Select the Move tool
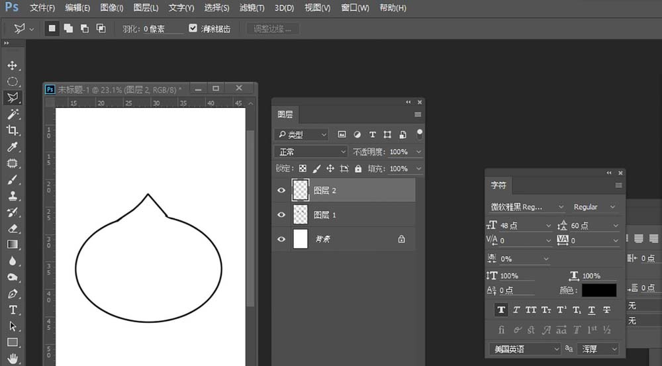Viewport: 662px width, 366px height. click(13, 66)
